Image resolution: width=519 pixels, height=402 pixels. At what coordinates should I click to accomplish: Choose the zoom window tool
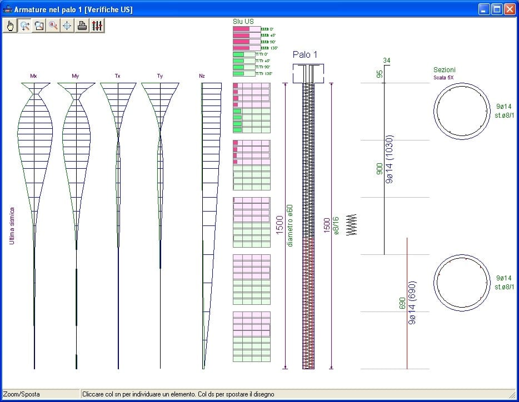pyautogui.click(x=39, y=26)
